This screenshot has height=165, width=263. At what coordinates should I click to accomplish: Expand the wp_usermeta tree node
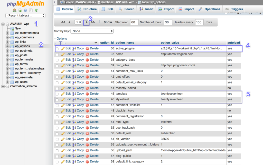pyautogui.click(x=7, y=77)
